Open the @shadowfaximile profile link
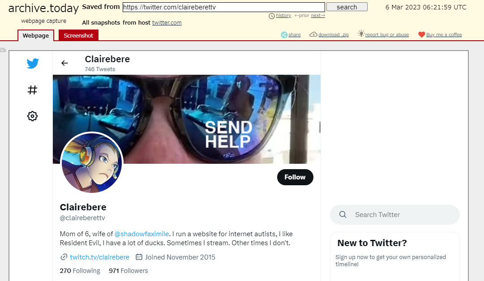The image size is (484, 281). pyautogui.click(x=141, y=234)
